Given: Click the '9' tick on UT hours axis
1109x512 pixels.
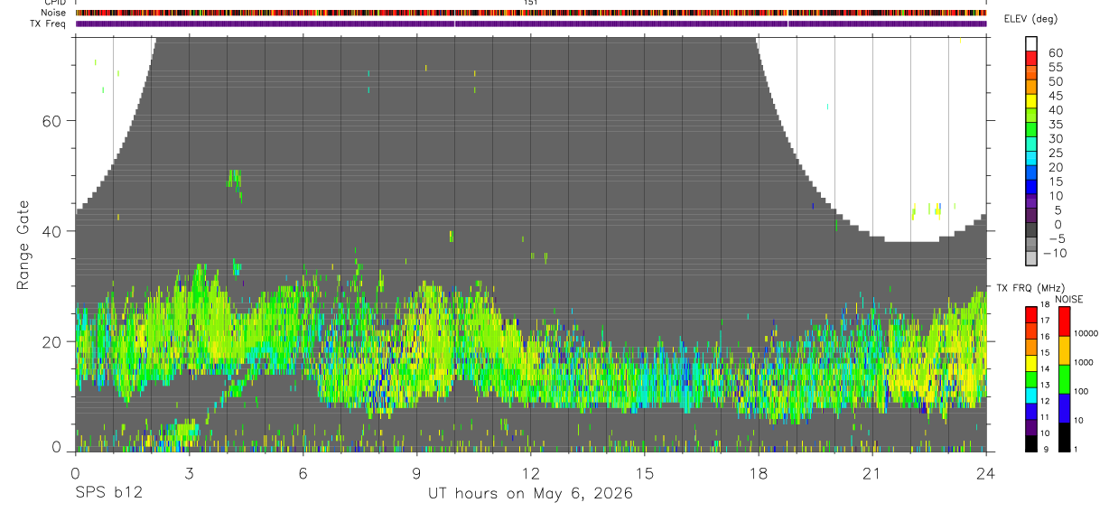Looking at the screenshot, I should click(x=416, y=472).
